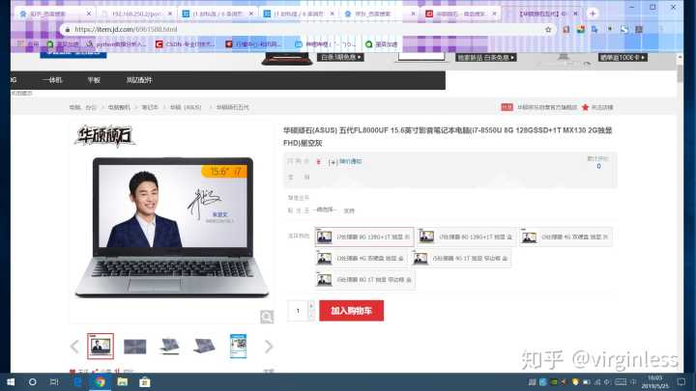Screen dimensions: 696x391
Task: Select the third product thumbnail of laptop
Action: point(169,347)
